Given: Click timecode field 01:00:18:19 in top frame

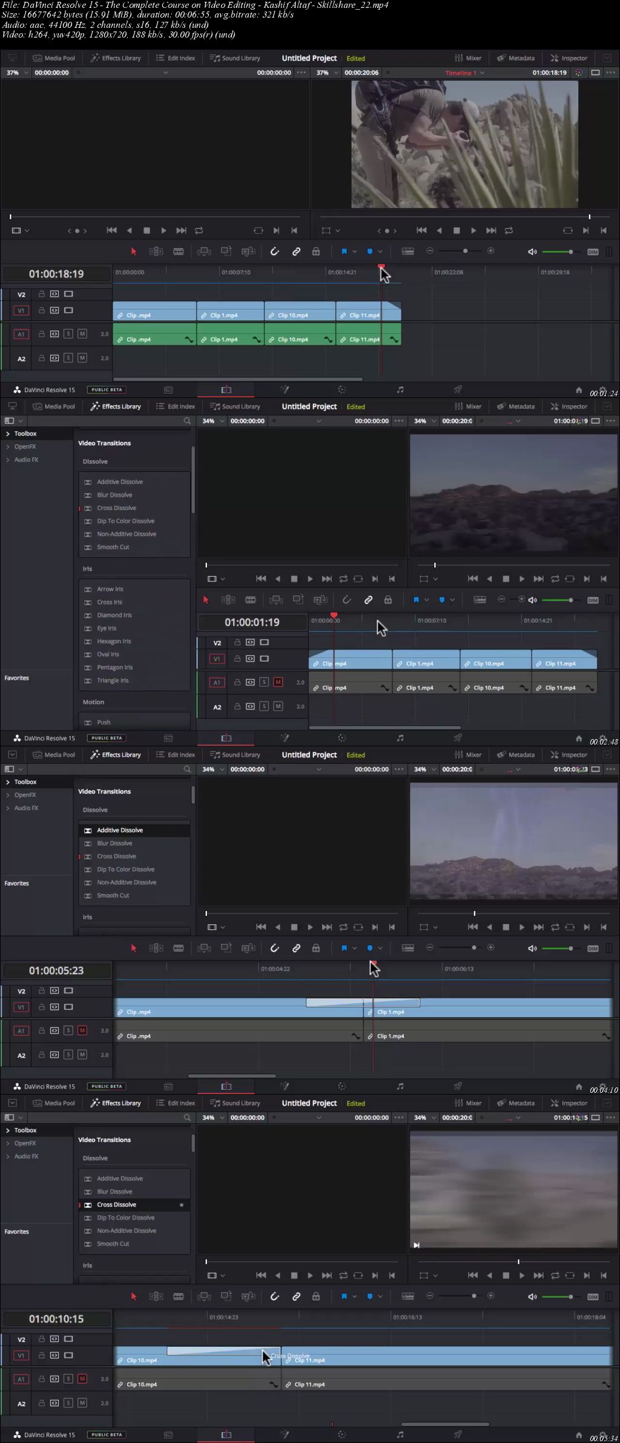Looking at the screenshot, I should (x=56, y=274).
